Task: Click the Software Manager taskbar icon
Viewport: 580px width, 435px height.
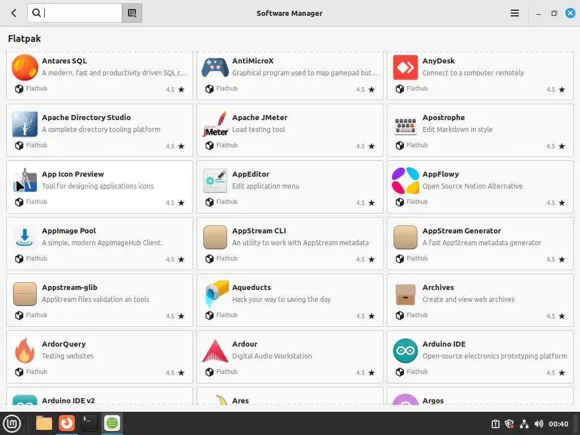Action: [x=112, y=423]
